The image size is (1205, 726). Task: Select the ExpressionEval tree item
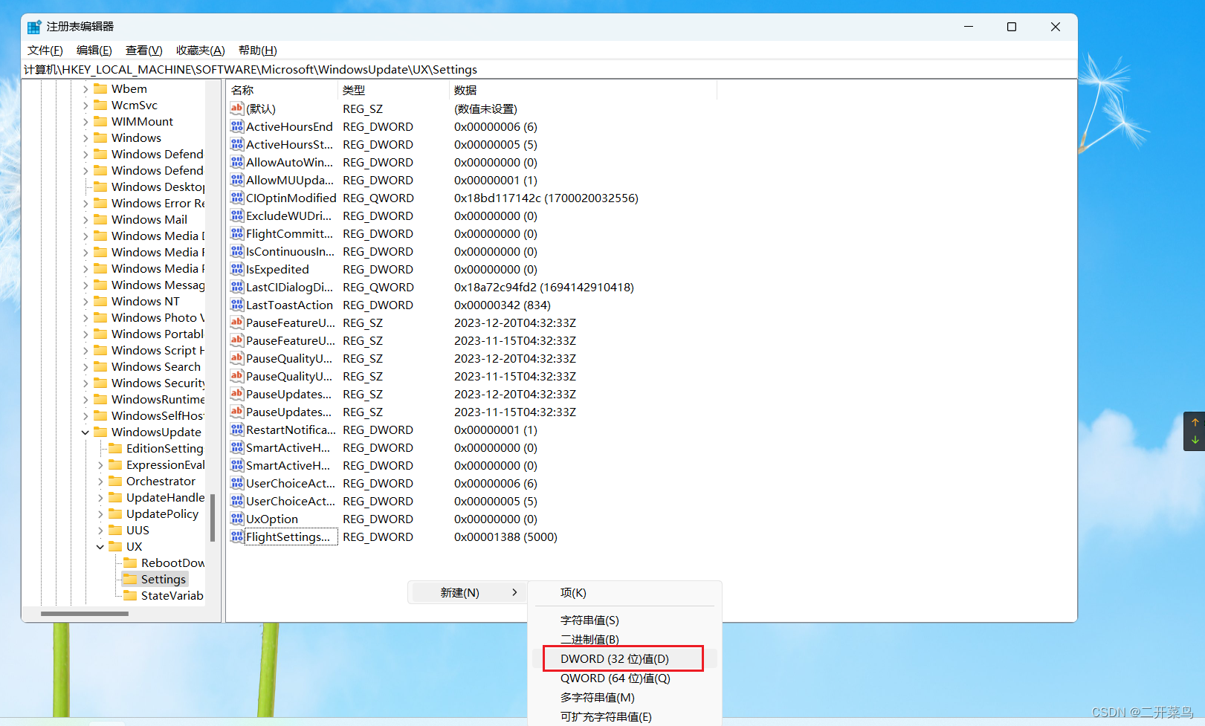click(165, 464)
